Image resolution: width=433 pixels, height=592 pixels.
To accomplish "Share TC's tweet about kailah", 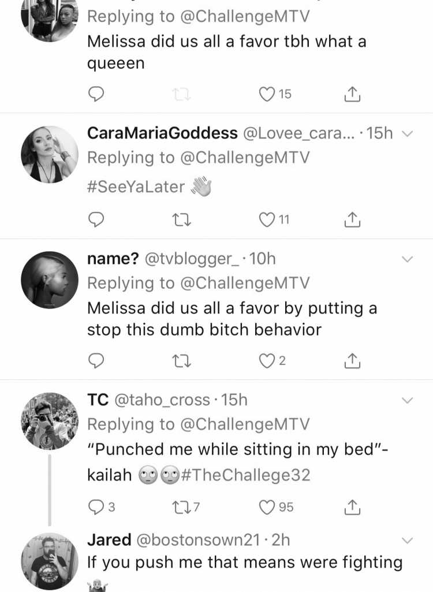I will point(352,507).
